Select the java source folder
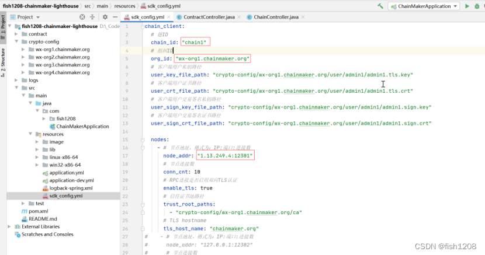 pos(47,103)
